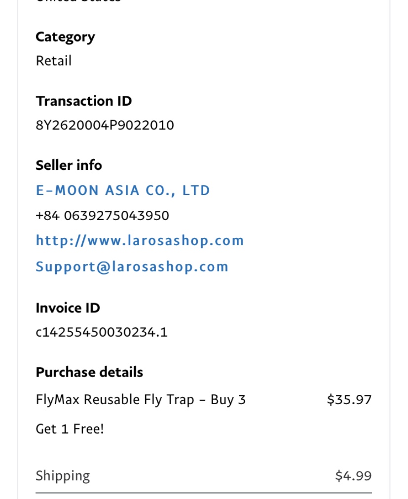This screenshot has height=499, width=408.
Task: Select the $35.97 item price
Action: [349, 400]
